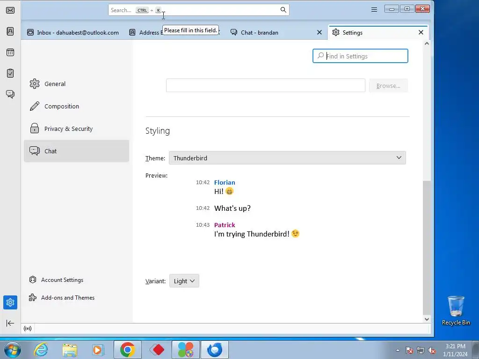
Task: Click the red diamond app taskbar icon
Action: point(157,350)
